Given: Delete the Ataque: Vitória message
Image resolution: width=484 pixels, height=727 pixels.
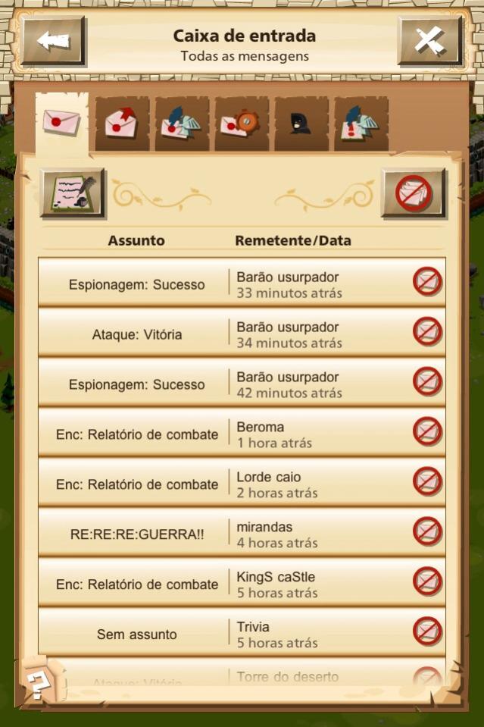Looking at the screenshot, I should pyautogui.click(x=427, y=331).
